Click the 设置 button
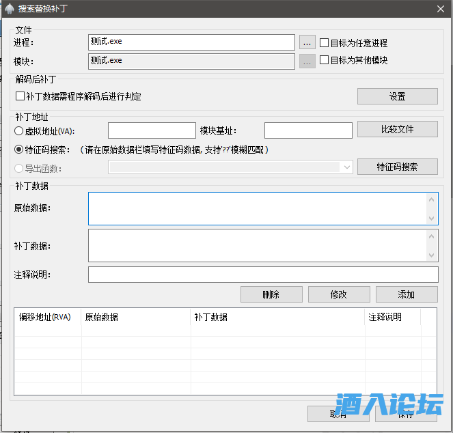Viewport: 453px width, 433px height. click(397, 96)
